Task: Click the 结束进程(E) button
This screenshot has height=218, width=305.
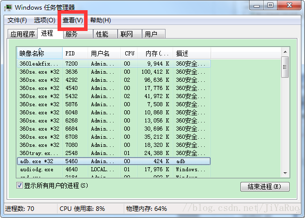Action: (265, 186)
